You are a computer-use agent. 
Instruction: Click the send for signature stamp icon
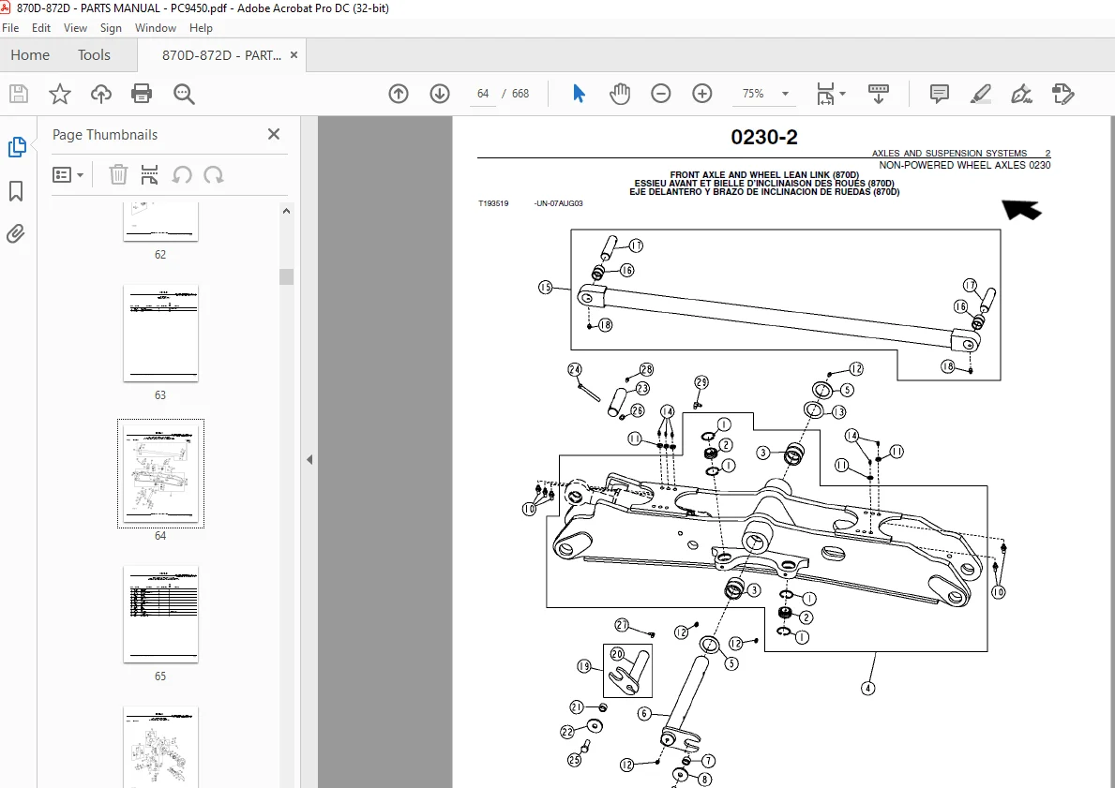[x=1063, y=94]
